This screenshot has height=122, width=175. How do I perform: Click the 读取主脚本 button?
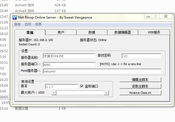point(140,86)
